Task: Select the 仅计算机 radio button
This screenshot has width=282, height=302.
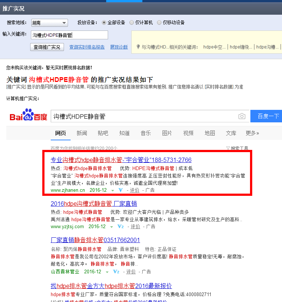Action: [132, 22]
